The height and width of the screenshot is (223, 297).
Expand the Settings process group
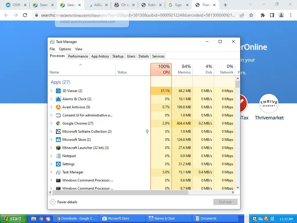(51, 164)
